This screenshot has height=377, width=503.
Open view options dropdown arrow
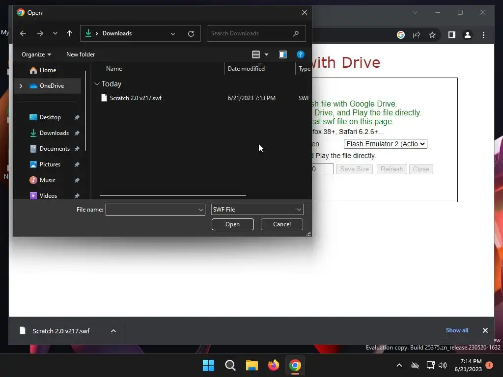click(266, 54)
